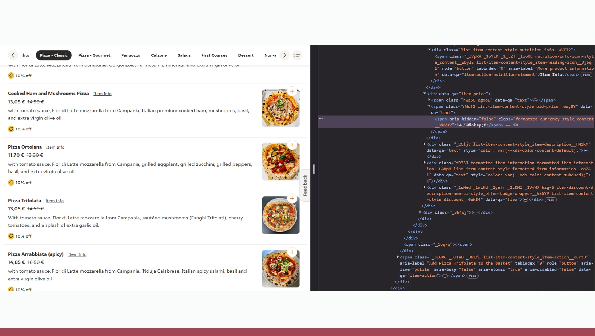
Task: Click the flex badge beside the discount div
Action: (551, 200)
